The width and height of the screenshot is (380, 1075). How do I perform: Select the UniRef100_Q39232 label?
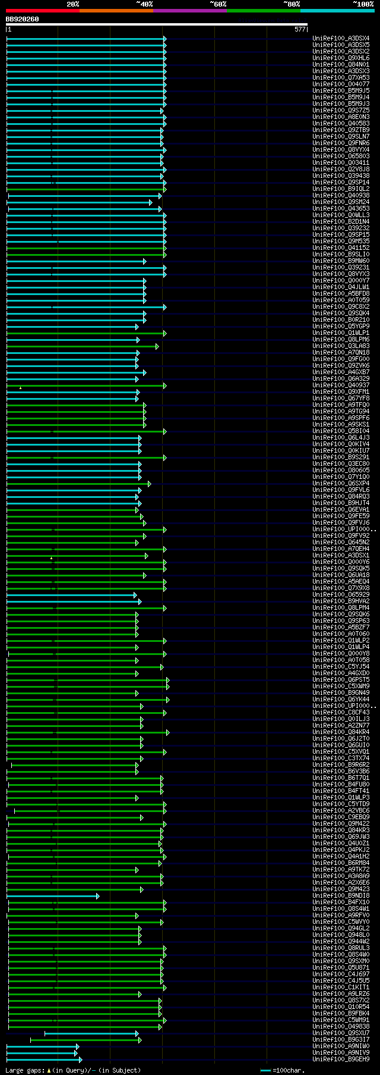[341, 228]
